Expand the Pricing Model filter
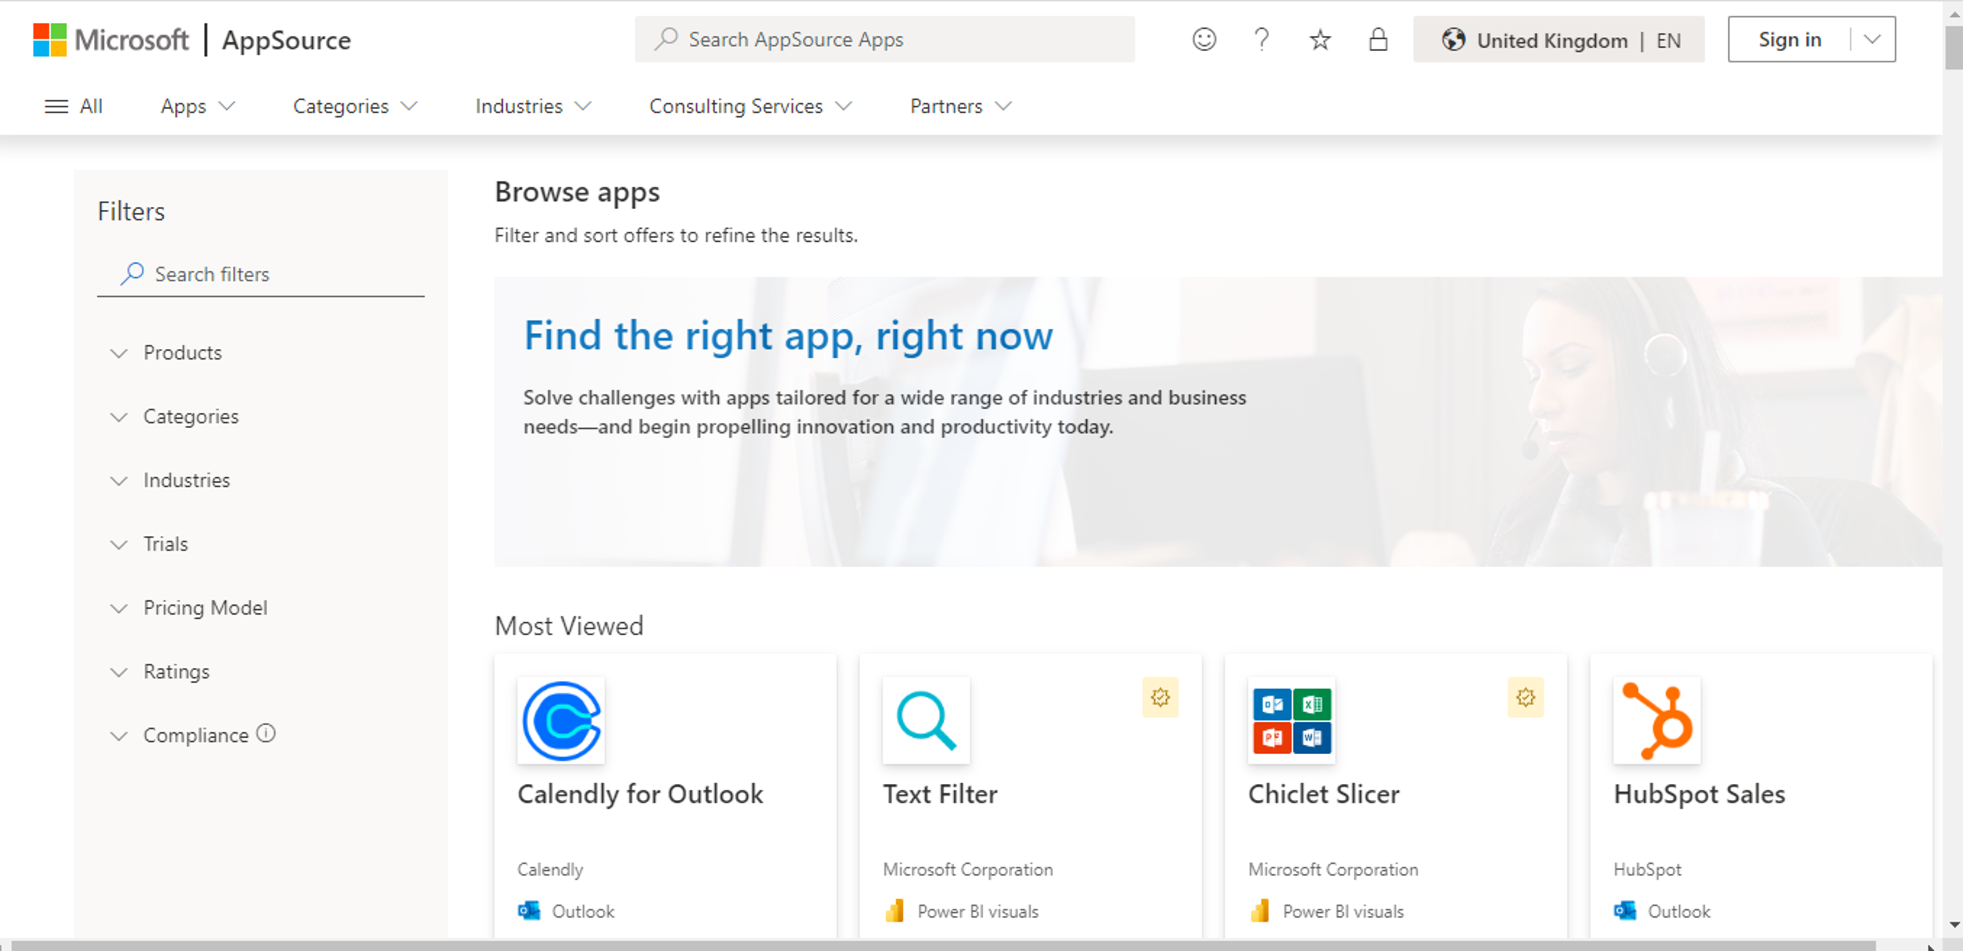This screenshot has width=1963, height=951. point(189,608)
